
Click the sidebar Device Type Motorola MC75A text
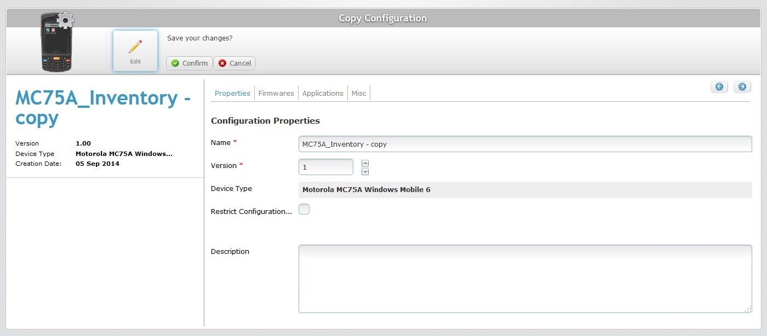pyautogui.click(x=124, y=154)
